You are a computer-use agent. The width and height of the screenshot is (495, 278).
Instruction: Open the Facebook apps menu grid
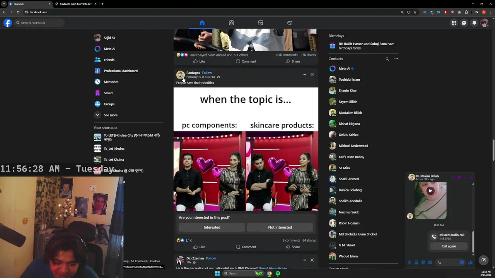454,23
